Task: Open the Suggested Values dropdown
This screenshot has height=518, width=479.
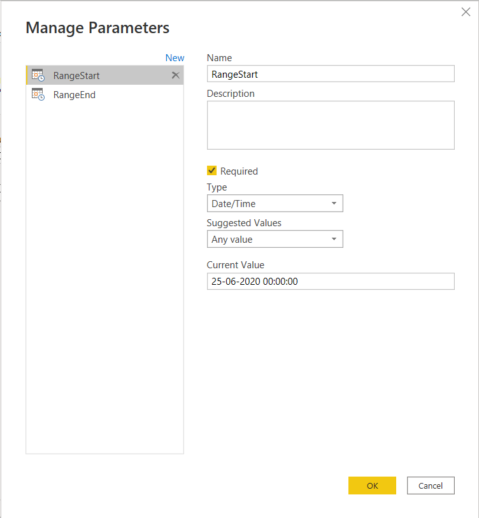Action: (275, 239)
